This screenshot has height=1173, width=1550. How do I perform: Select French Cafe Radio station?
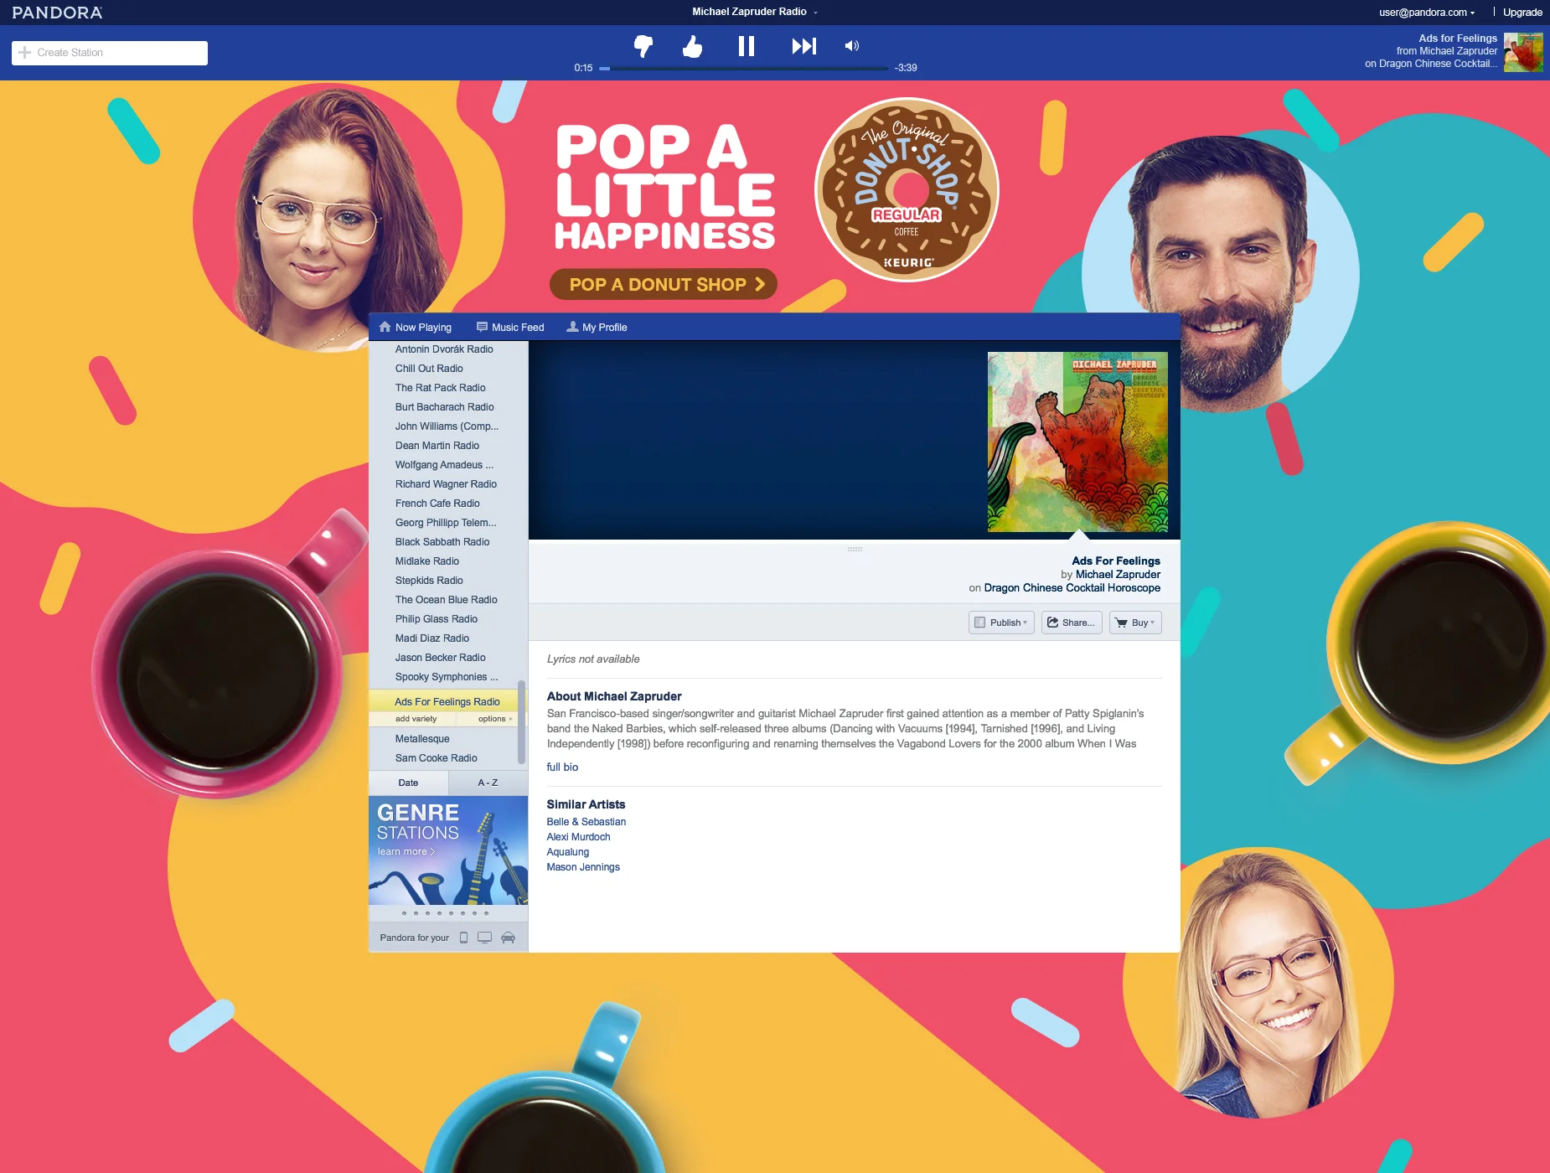[437, 504]
